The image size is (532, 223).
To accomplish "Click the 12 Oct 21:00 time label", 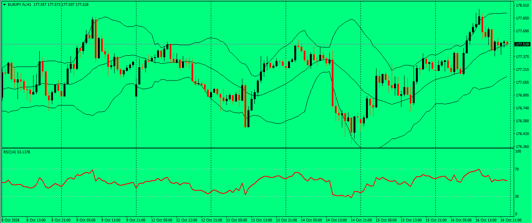I will 211,220.
